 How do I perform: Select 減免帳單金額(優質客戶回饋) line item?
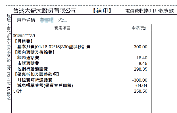tap(45, 86)
